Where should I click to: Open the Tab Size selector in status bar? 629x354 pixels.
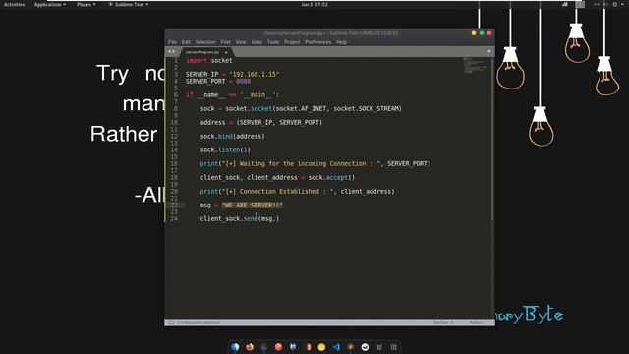443,323
